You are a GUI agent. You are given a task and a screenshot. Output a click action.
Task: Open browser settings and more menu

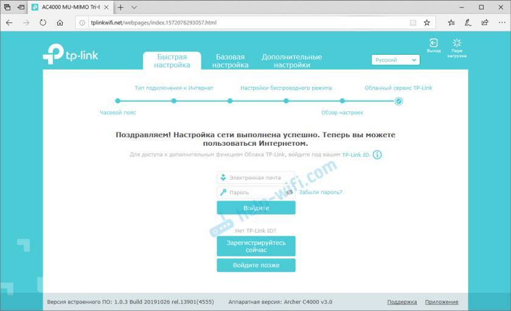tap(502, 22)
